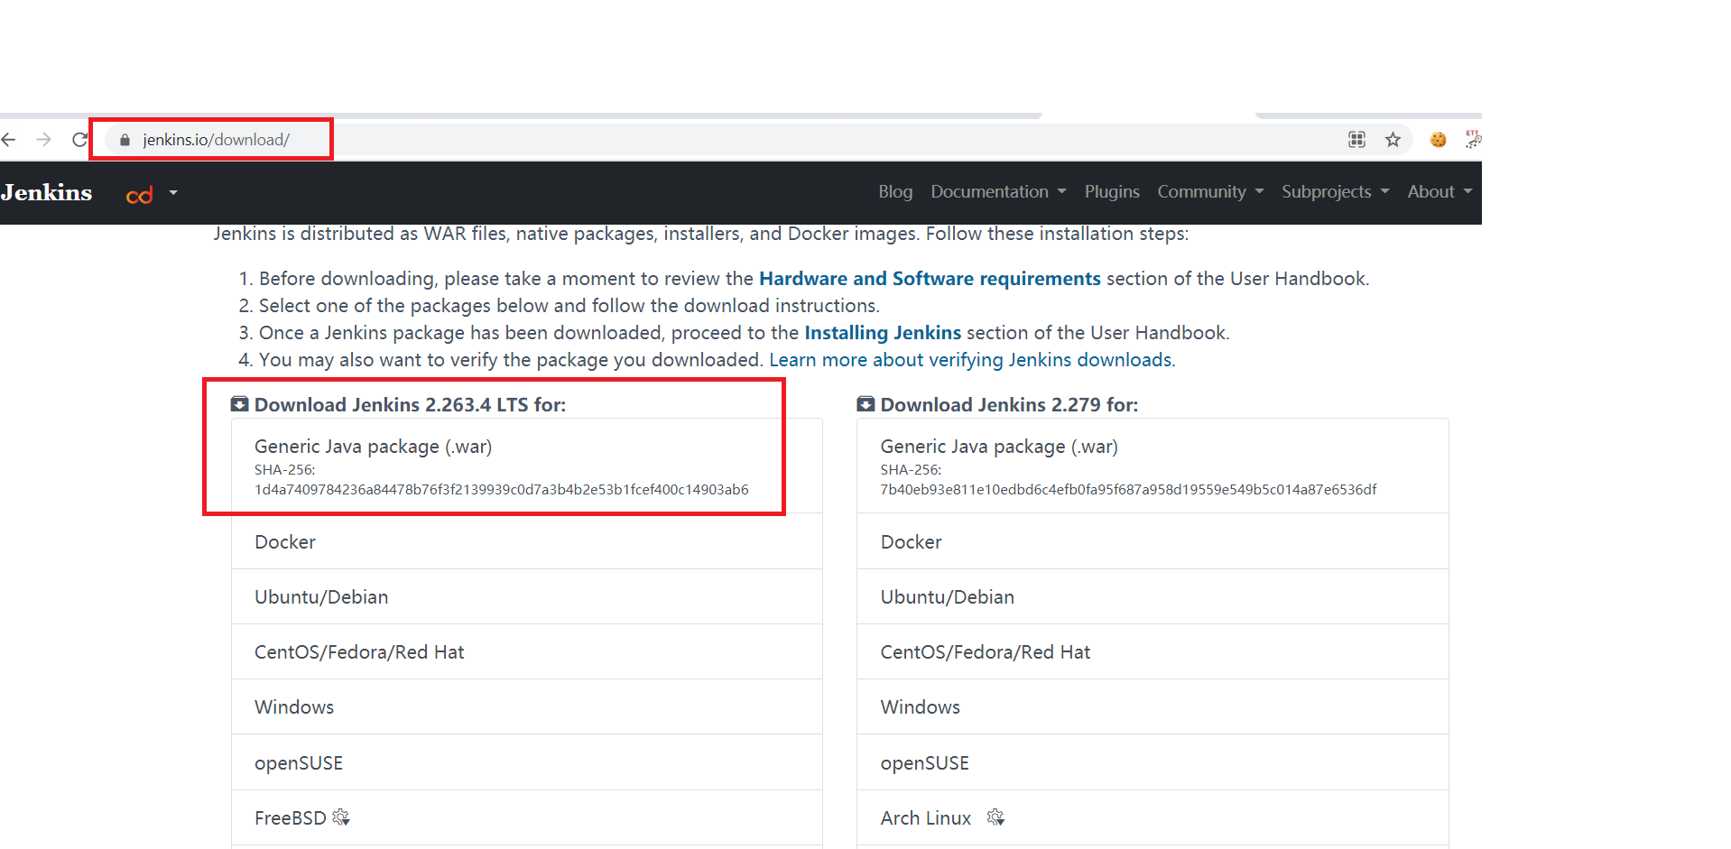The image size is (1731, 849).
Task: Go to the Blog page
Action: (895, 192)
